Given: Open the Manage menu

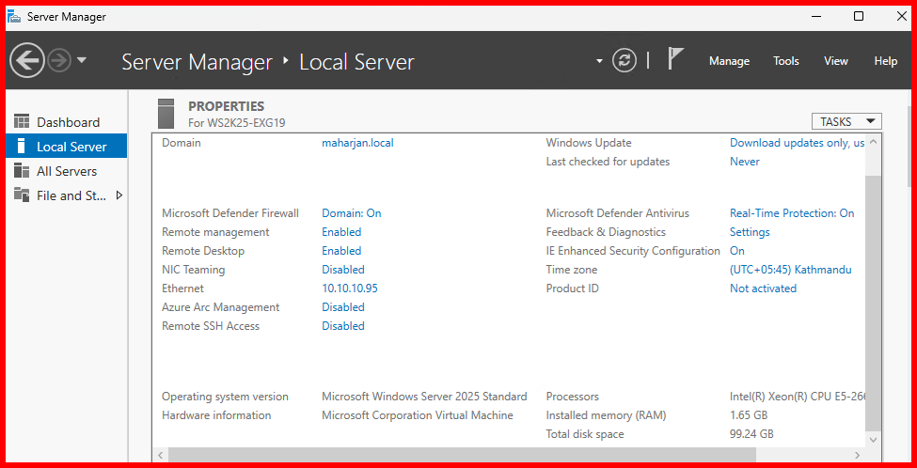Looking at the screenshot, I should (x=729, y=61).
